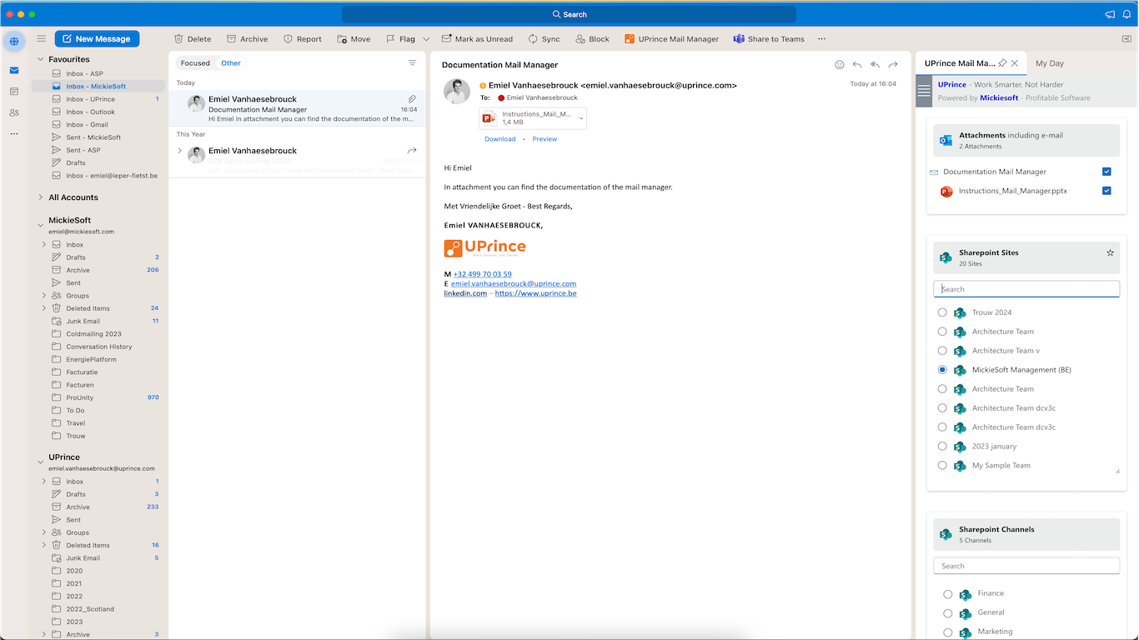Click the Outlook Search bar
Screen dimensions: 1139x640
click(569, 14)
